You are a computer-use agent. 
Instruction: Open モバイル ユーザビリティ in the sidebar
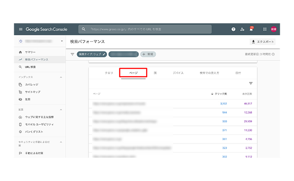pos(39,125)
